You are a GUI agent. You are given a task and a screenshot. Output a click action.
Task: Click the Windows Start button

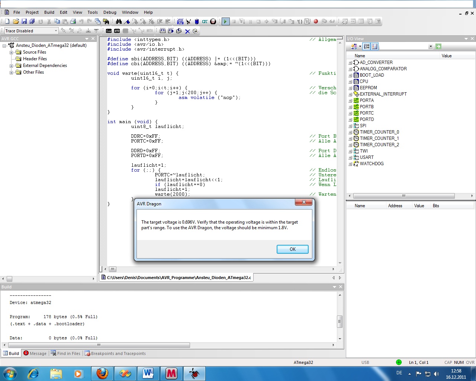coord(9,373)
